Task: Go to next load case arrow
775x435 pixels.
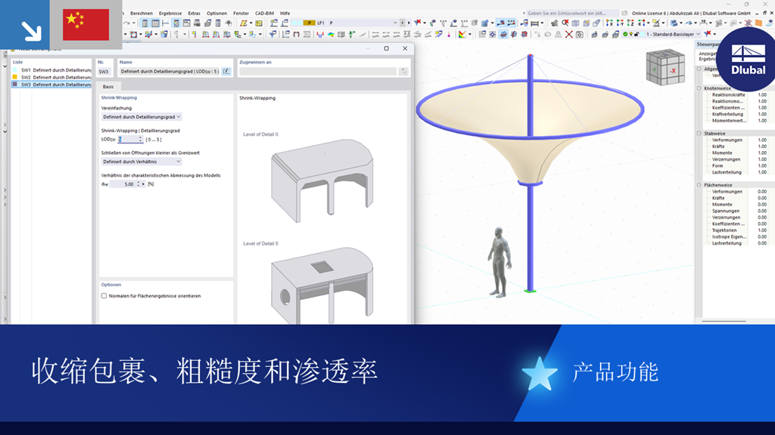Action: pyautogui.click(x=409, y=23)
